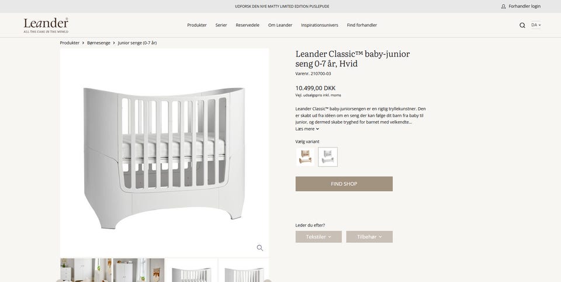Open the Produkter menu
Screen dimensions: 561x282
pyautogui.click(x=197, y=25)
